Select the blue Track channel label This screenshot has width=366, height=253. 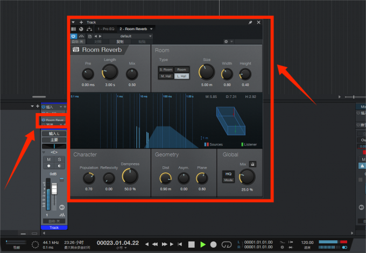tap(54, 228)
